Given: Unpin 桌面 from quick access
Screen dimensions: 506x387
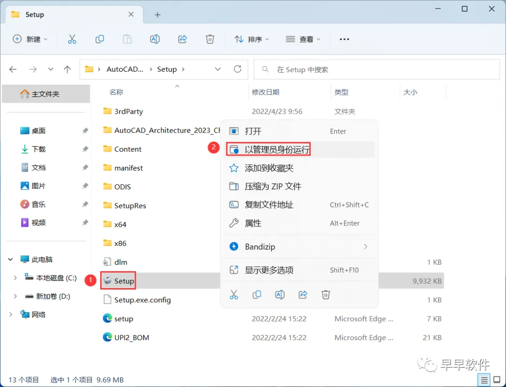Looking at the screenshot, I should (x=85, y=131).
